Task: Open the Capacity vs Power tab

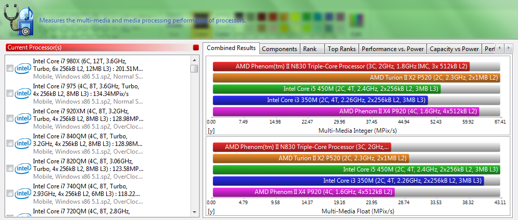Action: pos(454,49)
